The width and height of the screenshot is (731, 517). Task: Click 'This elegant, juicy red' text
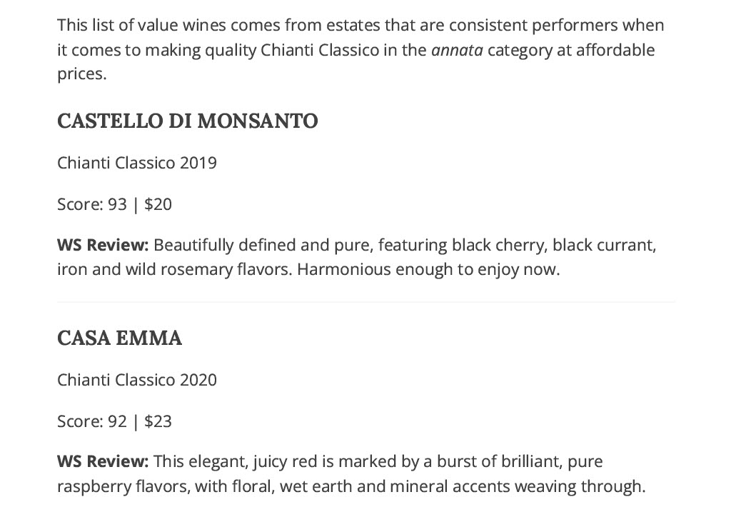click(236, 461)
